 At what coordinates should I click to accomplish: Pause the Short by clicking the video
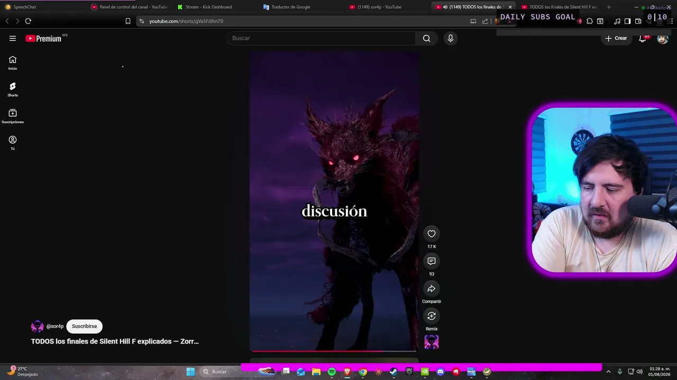(334, 201)
